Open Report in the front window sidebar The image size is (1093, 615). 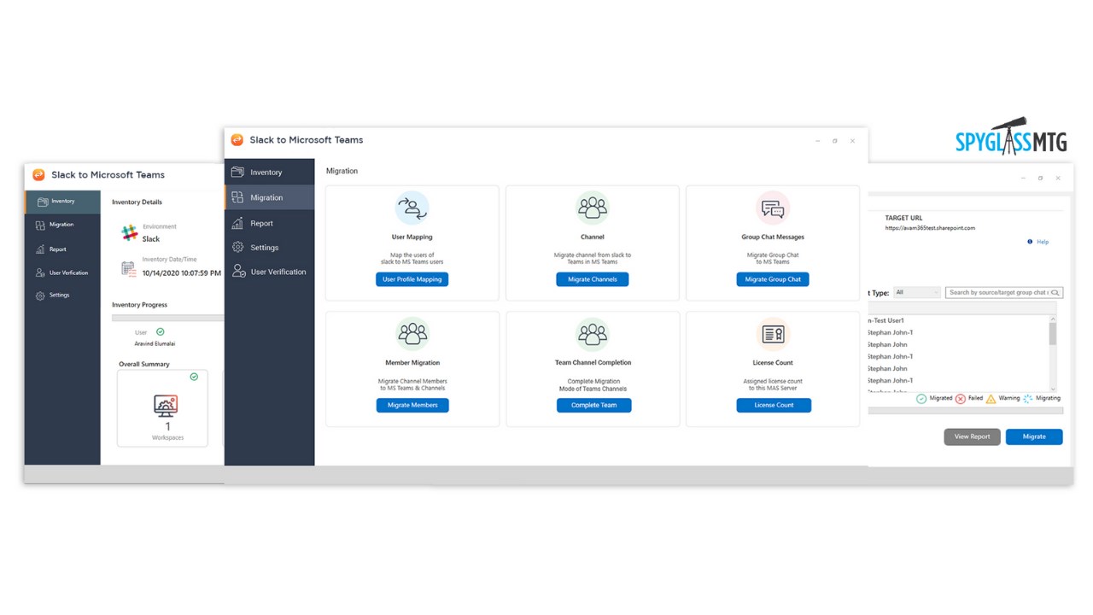tap(269, 223)
